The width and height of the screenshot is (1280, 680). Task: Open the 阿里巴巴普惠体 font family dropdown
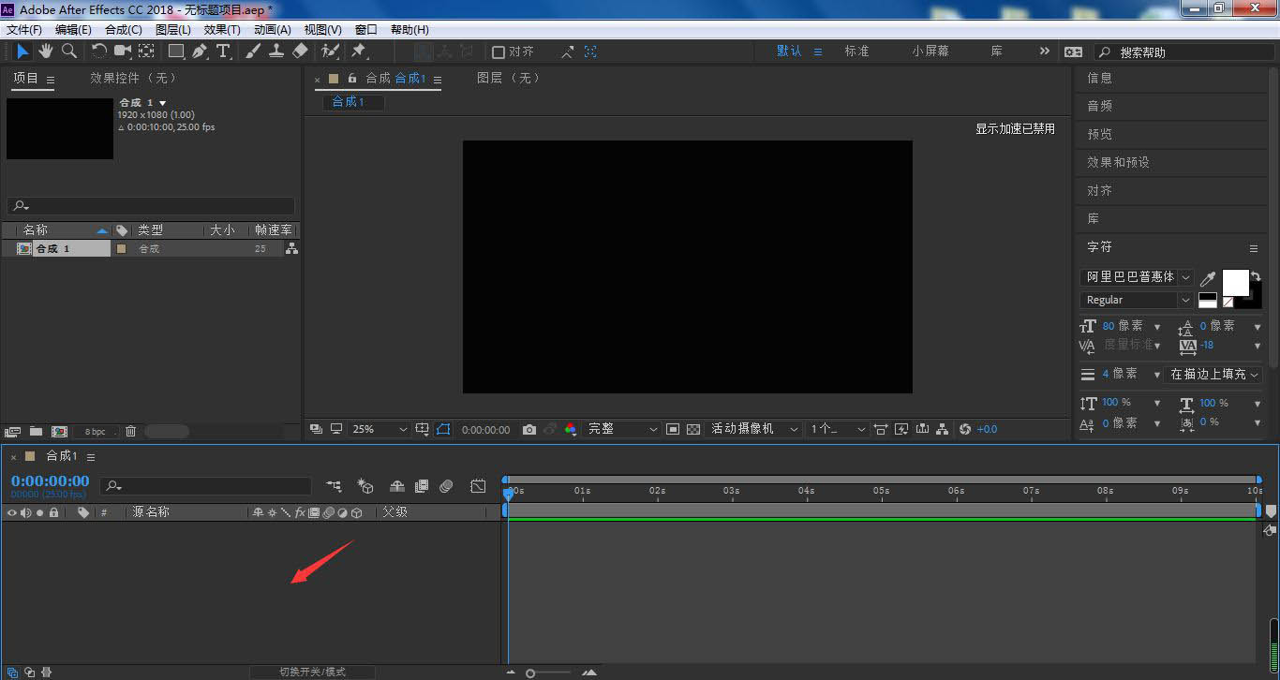1137,277
